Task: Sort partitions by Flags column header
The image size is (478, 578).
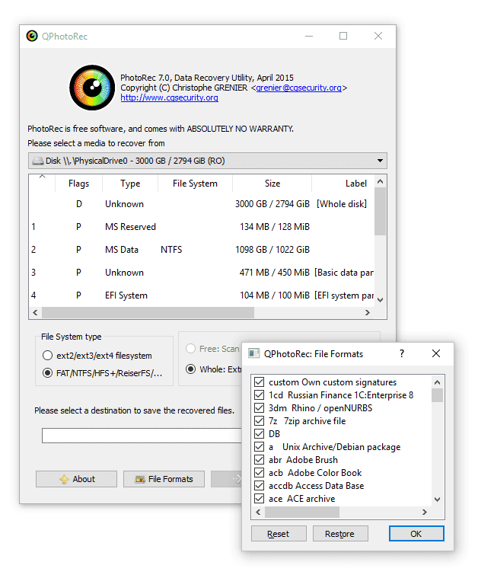Action: (x=78, y=184)
